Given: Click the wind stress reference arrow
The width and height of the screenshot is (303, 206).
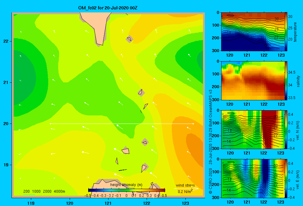Looking at the screenshot, I should click(186, 189).
